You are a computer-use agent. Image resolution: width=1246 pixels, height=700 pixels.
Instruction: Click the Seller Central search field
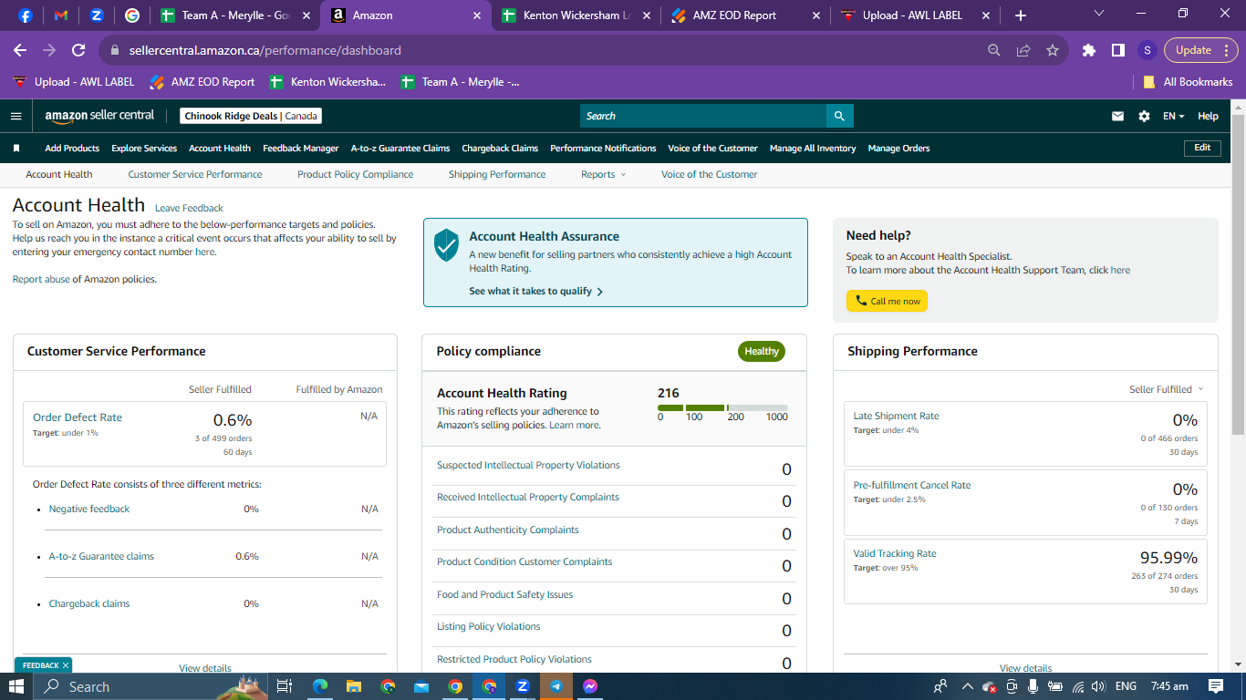tap(703, 116)
